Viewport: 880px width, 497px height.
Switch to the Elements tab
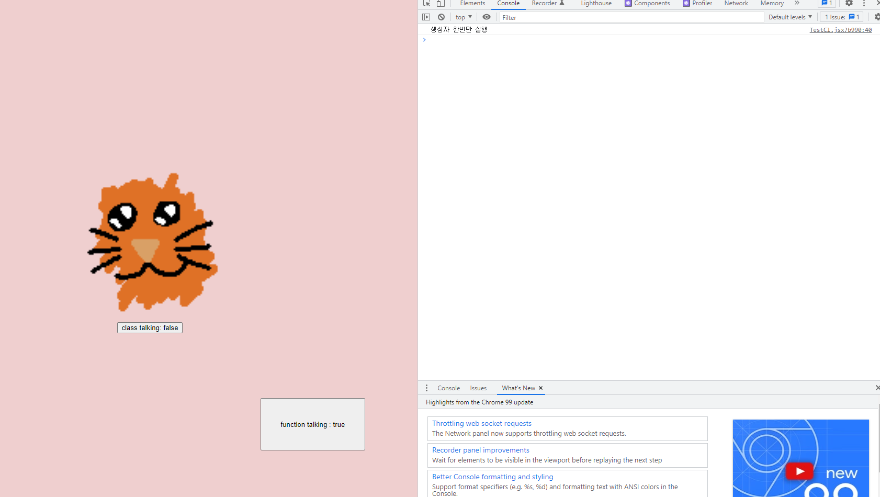coord(472,3)
